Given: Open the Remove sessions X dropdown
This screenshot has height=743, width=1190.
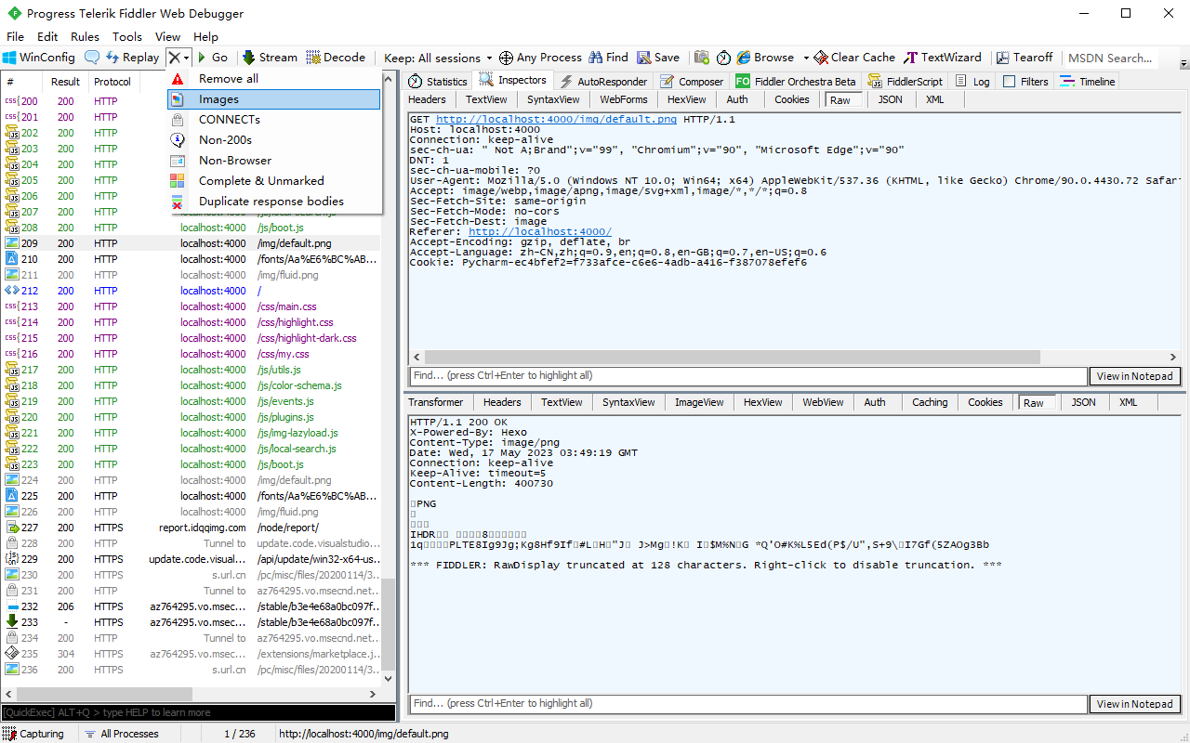Looking at the screenshot, I should pos(178,58).
